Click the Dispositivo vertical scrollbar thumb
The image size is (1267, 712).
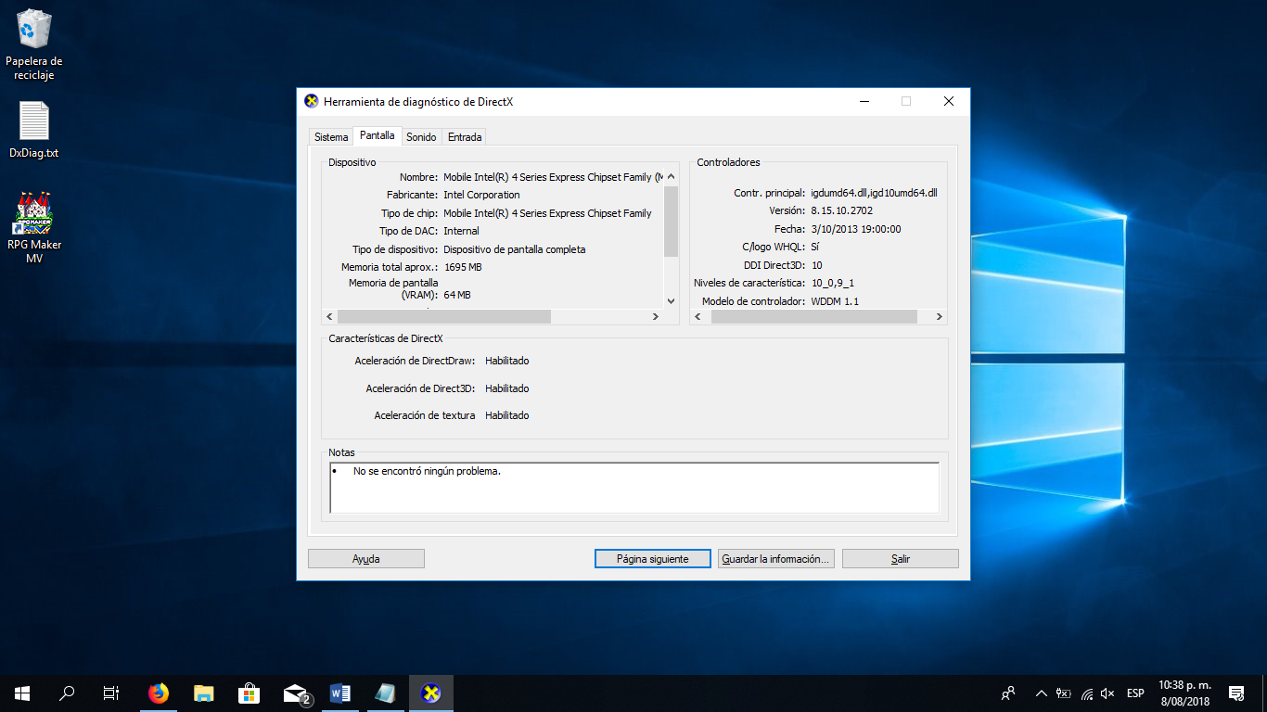point(672,221)
